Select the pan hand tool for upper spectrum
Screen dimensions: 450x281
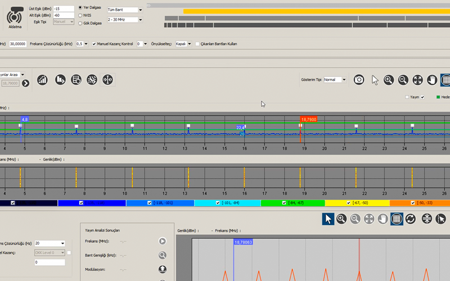tap(432, 80)
